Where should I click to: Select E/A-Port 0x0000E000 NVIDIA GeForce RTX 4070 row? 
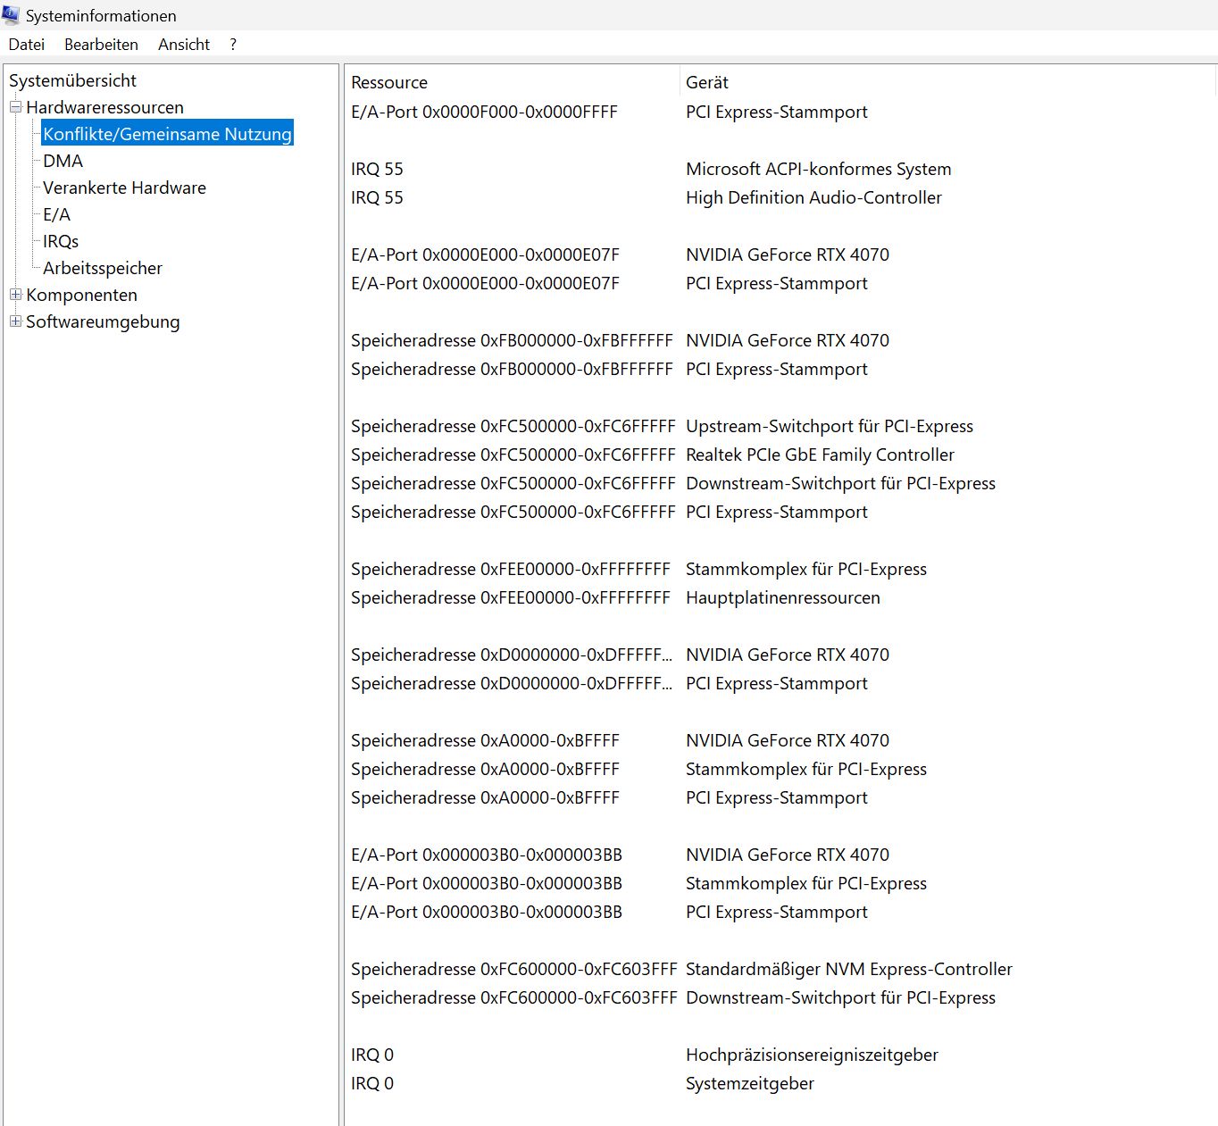tap(781, 254)
